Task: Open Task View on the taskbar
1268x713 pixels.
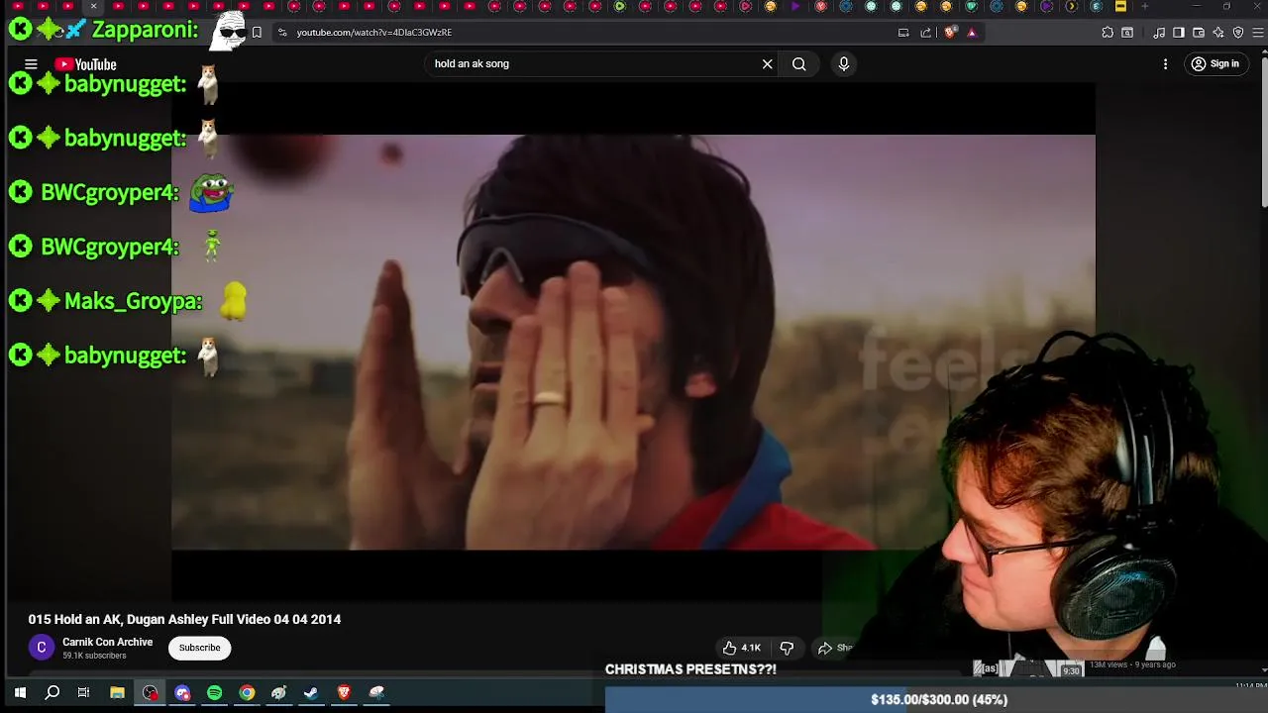Action: [84, 693]
